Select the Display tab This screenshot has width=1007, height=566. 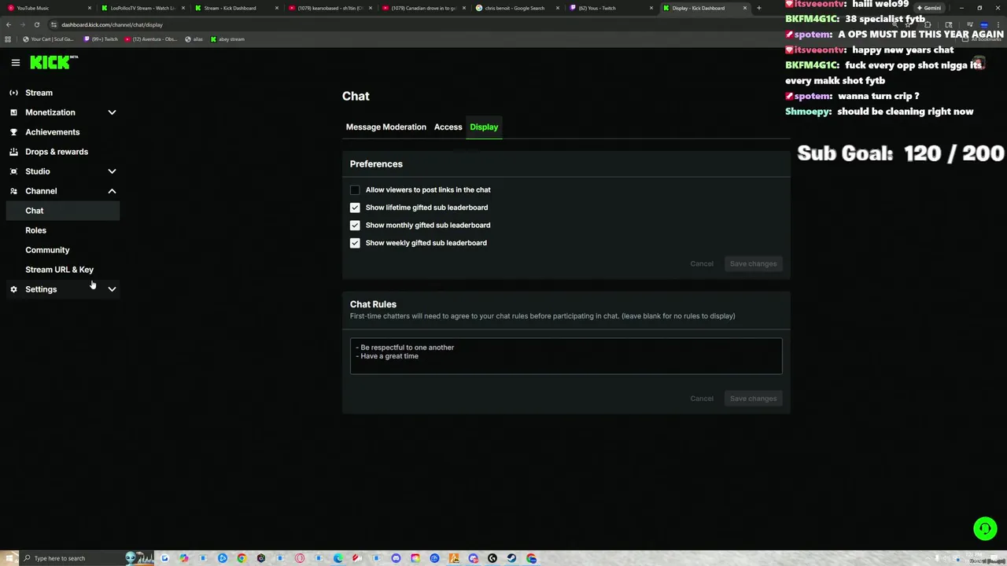pos(484,127)
